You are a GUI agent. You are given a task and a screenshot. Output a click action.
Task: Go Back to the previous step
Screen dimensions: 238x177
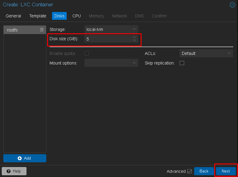click(204, 171)
